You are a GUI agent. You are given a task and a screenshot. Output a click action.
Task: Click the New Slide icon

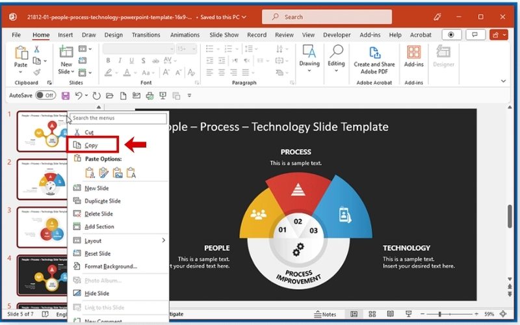66,52
